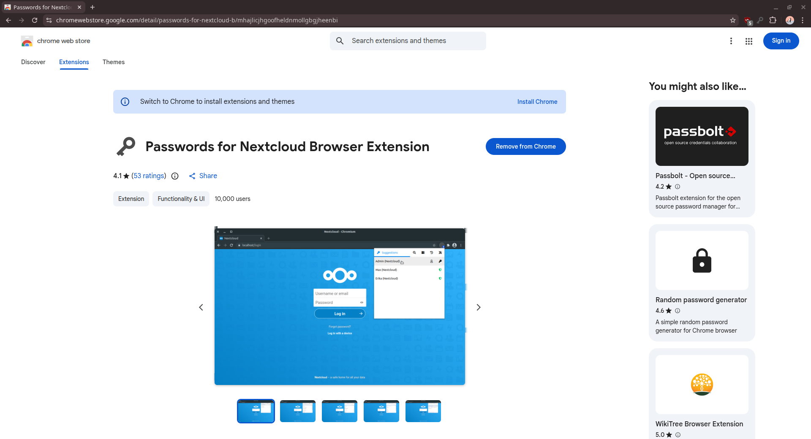This screenshot has width=811, height=439.
Task: Click the Google apps grid icon
Action: [x=749, y=41]
